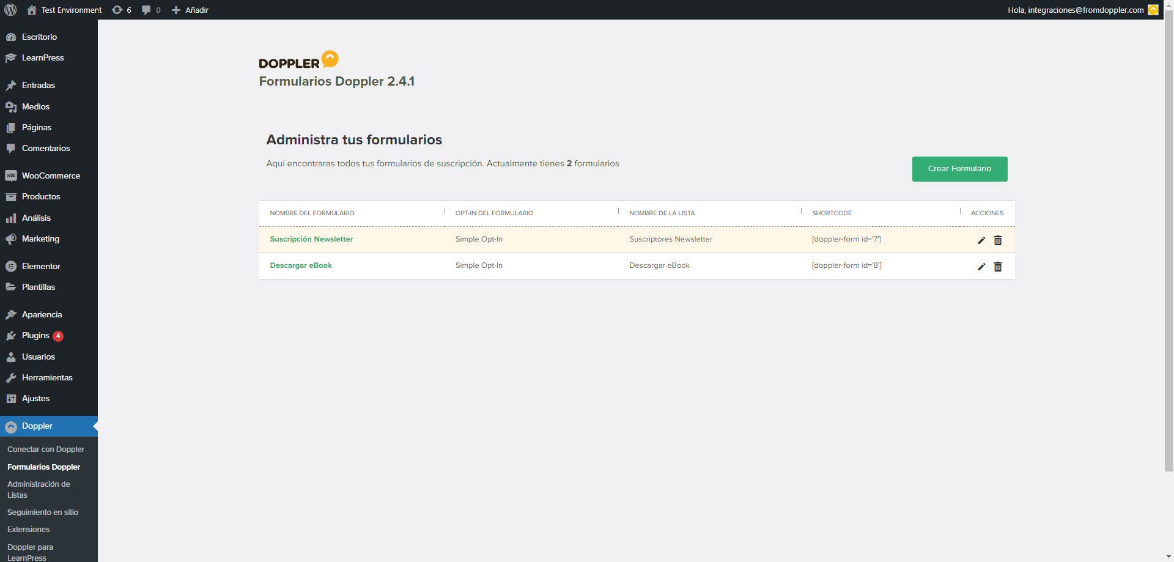Click the WordPress logo icon
The width and height of the screenshot is (1174, 562).
point(10,10)
